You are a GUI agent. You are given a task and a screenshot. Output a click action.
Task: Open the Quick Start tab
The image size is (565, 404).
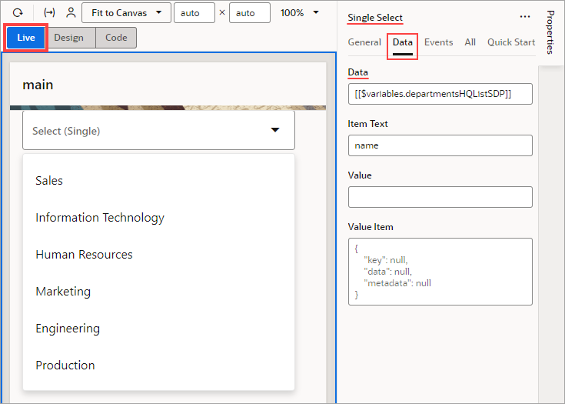point(511,42)
